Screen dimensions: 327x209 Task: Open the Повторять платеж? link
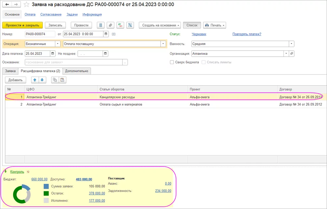click(247, 34)
